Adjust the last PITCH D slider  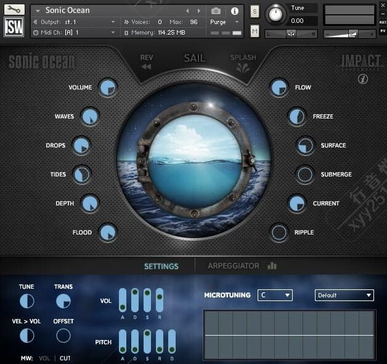click(x=172, y=341)
